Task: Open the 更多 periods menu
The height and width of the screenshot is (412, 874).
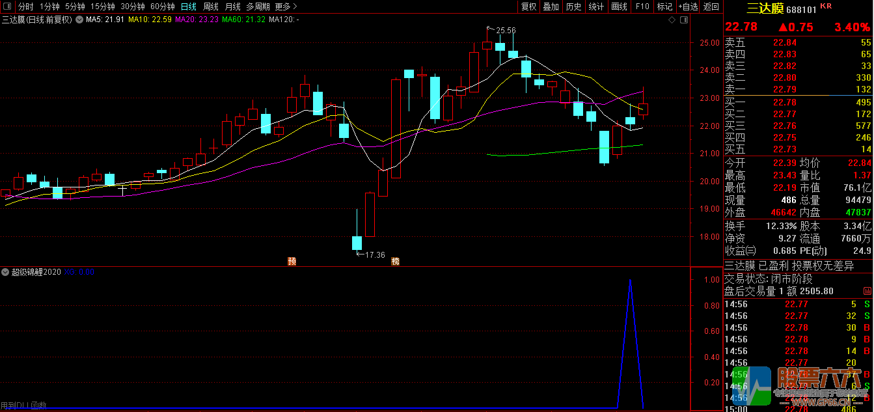Action: [283, 7]
